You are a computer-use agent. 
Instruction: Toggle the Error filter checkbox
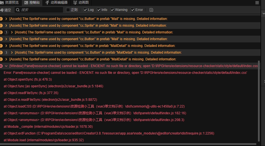132,10
